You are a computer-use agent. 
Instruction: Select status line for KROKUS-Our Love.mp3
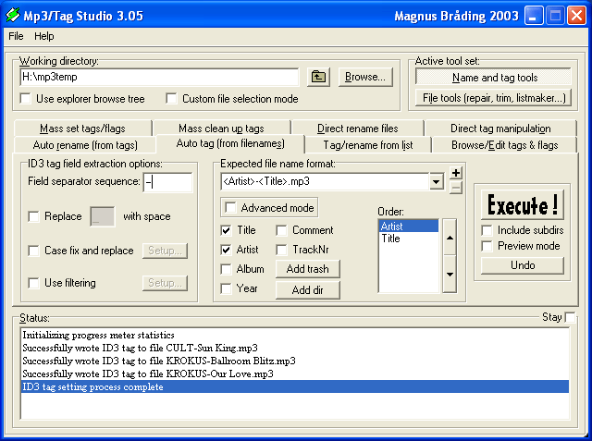click(295, 374)
